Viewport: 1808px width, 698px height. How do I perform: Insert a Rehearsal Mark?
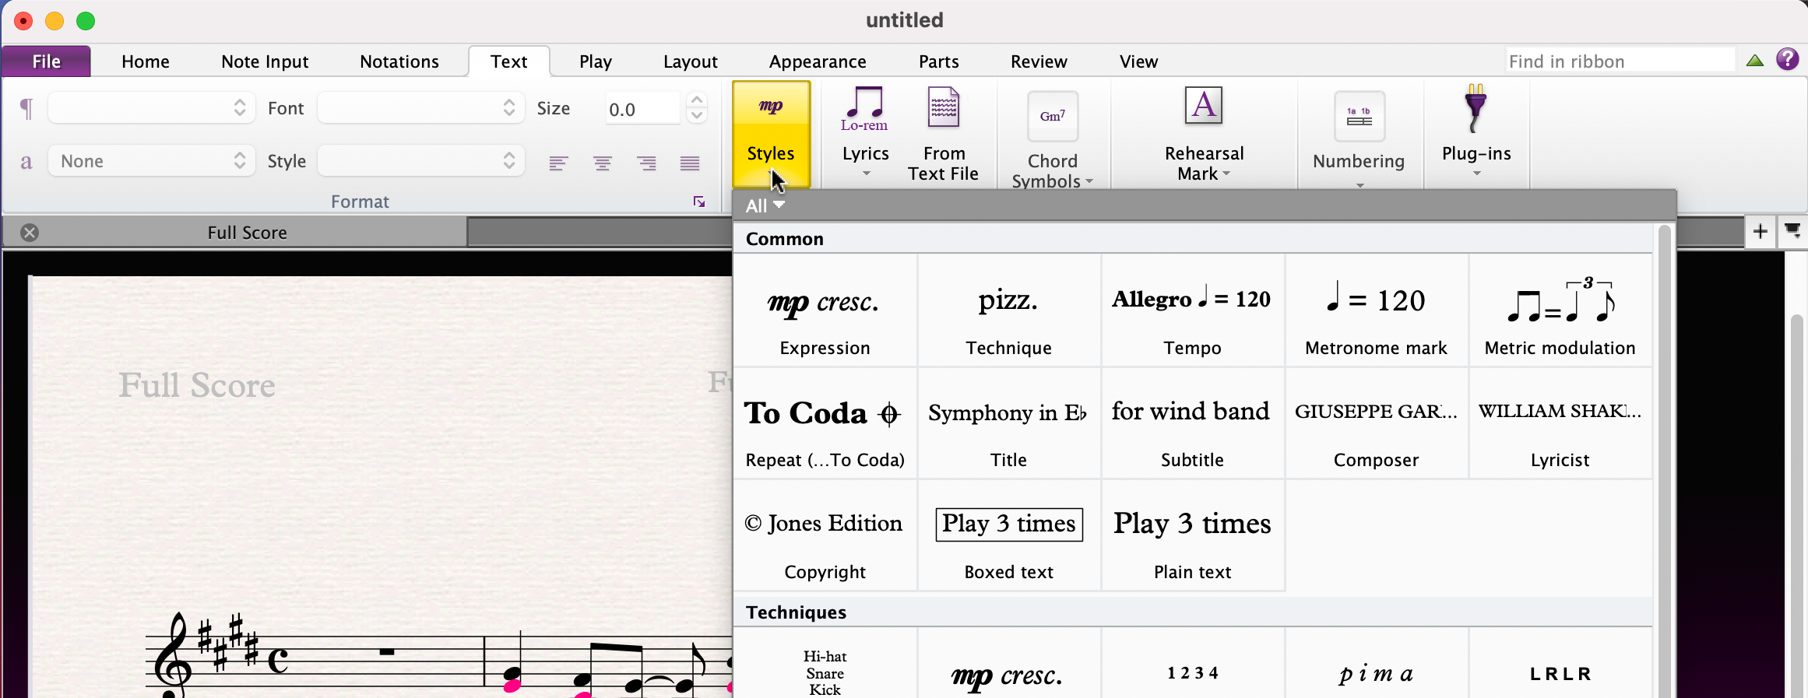1204,134
